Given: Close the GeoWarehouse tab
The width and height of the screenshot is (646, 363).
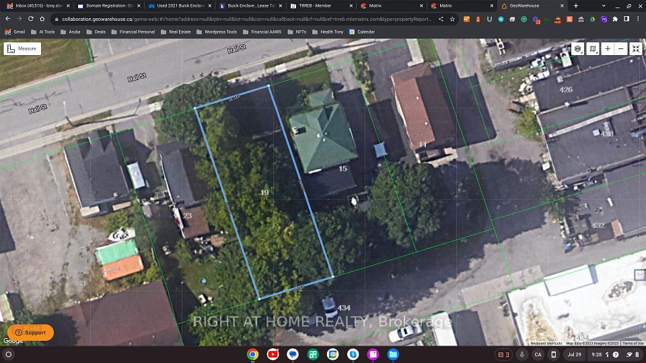Looking at the screenshot, I should 562,6.
